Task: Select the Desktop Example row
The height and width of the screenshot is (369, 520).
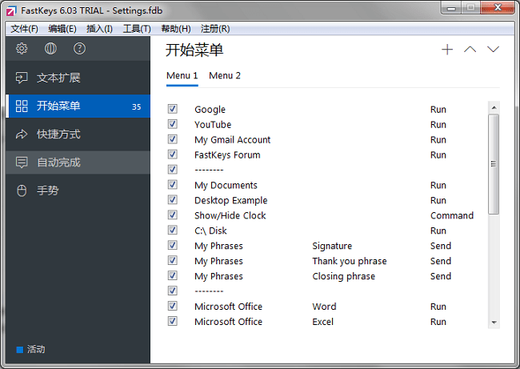Action: (230, 200)
